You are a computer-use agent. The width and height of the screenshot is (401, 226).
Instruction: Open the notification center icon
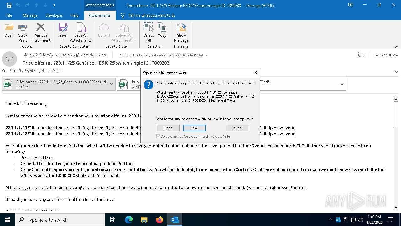coord(391,220)
